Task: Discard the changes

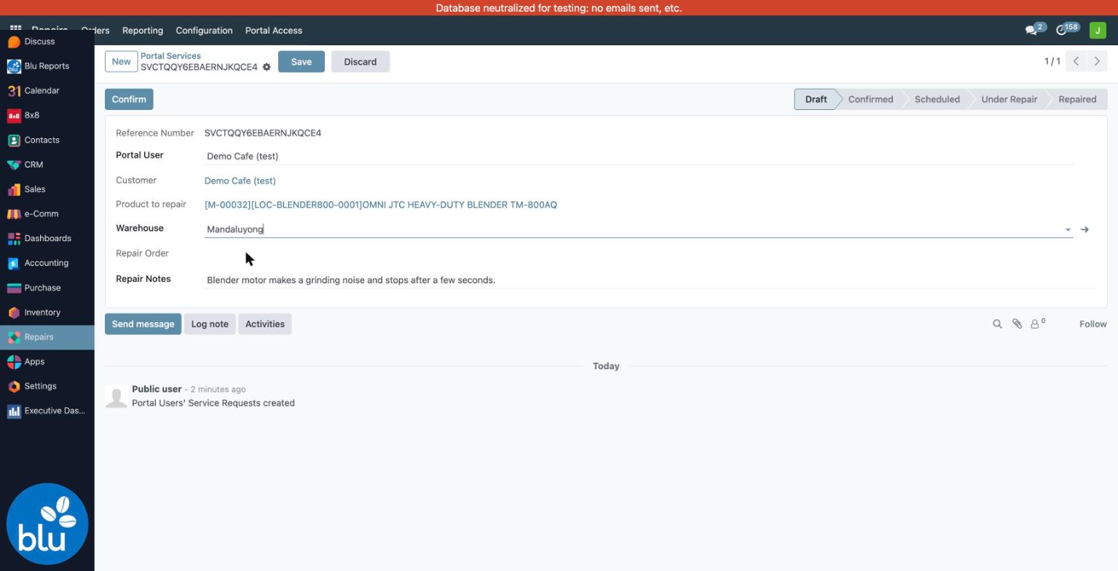Action: click(x=361, y=62)
